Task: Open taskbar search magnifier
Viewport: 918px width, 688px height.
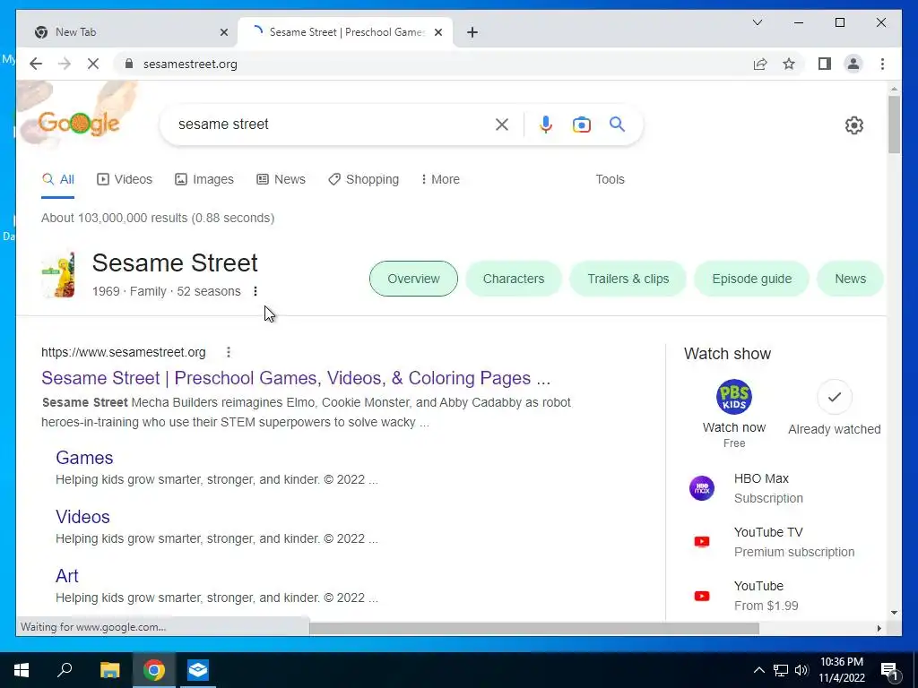Action: [65, 670]
